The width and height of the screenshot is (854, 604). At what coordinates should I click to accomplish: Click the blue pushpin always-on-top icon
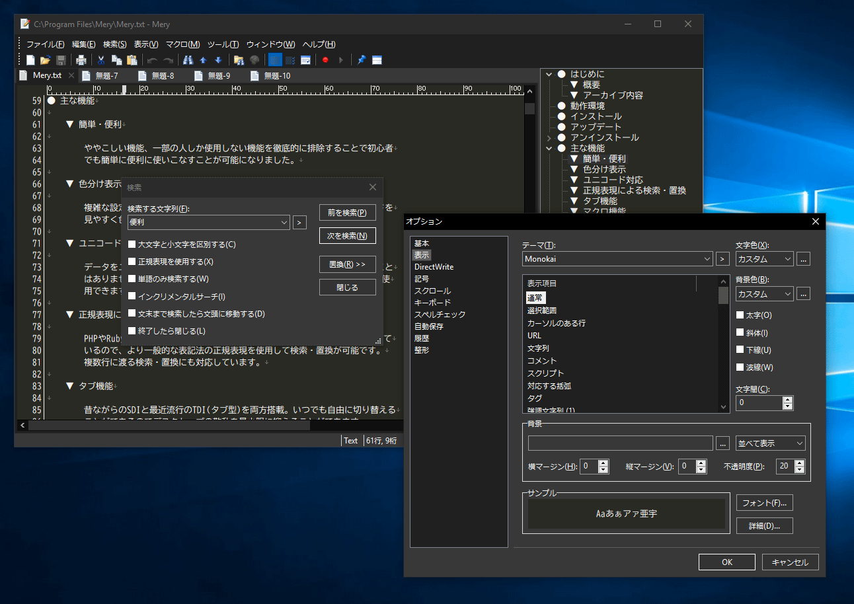361,60
